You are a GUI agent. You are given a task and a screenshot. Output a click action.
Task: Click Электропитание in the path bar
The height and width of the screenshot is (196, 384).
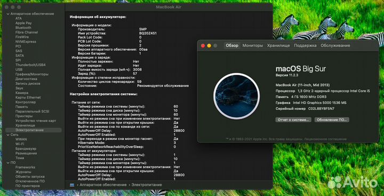[147, 185]
